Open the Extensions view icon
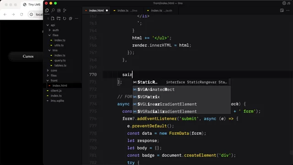The image size is (293, 165). click(x=59, y=11)
